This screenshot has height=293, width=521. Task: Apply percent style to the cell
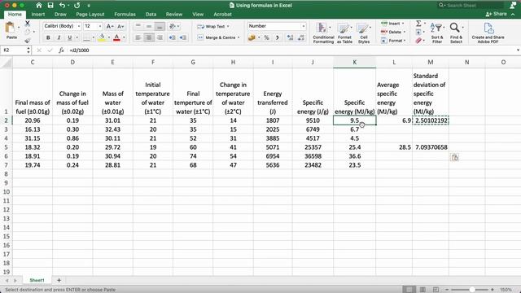point(266,38)
